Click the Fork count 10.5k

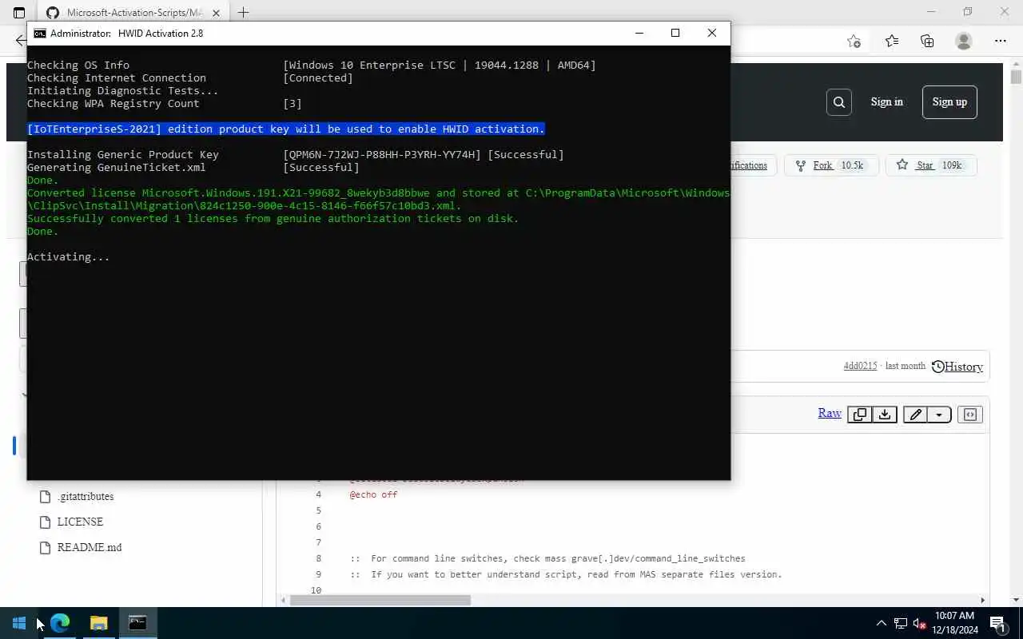[x=852, y=165]
